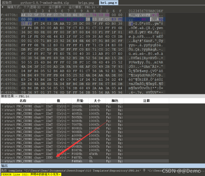The width and height of the screenshot is (205, 176).
Task: Click the run template play icon
Action: [x=102, y=7]
